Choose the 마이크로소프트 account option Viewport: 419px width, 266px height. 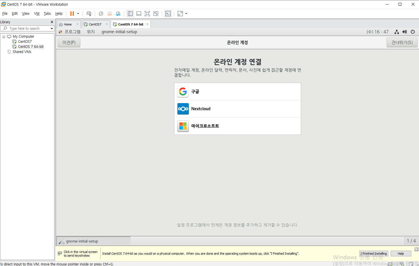pyautogui.click(x=238, y=126)
